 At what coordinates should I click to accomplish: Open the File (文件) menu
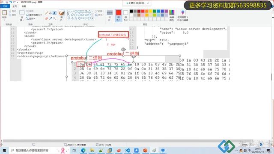click(x=5, y=6)
